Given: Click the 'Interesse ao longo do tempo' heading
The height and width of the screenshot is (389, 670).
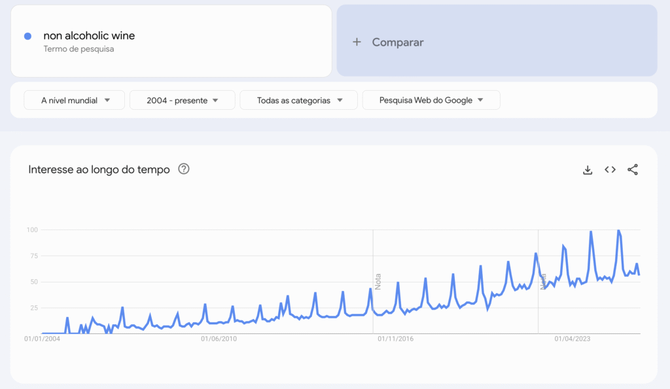Looking at the screenshot, I should click(x=99, y=169).
